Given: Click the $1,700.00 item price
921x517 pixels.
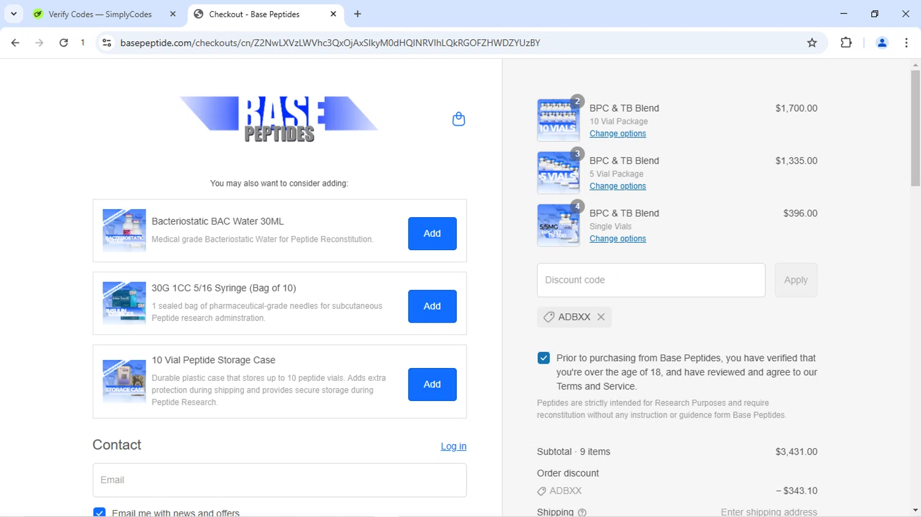Looking at the screenshot, I should coord(796,109).
